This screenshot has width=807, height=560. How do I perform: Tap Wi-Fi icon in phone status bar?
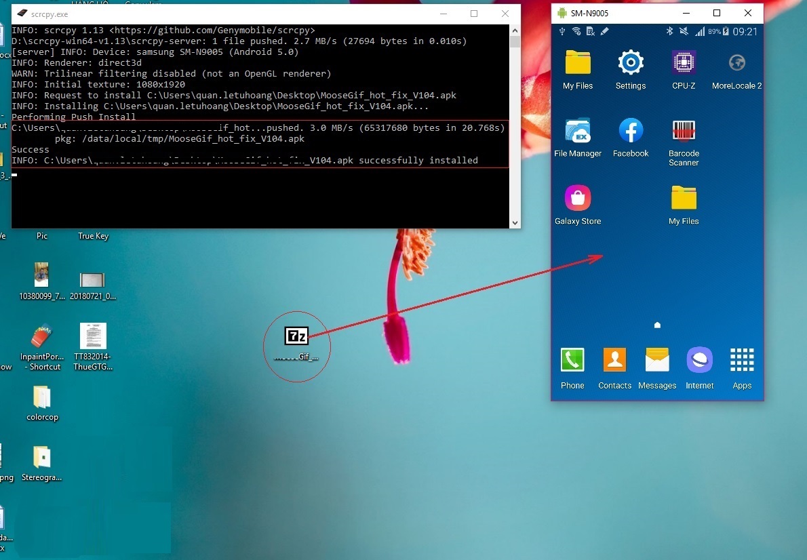(x=576, y=31)
